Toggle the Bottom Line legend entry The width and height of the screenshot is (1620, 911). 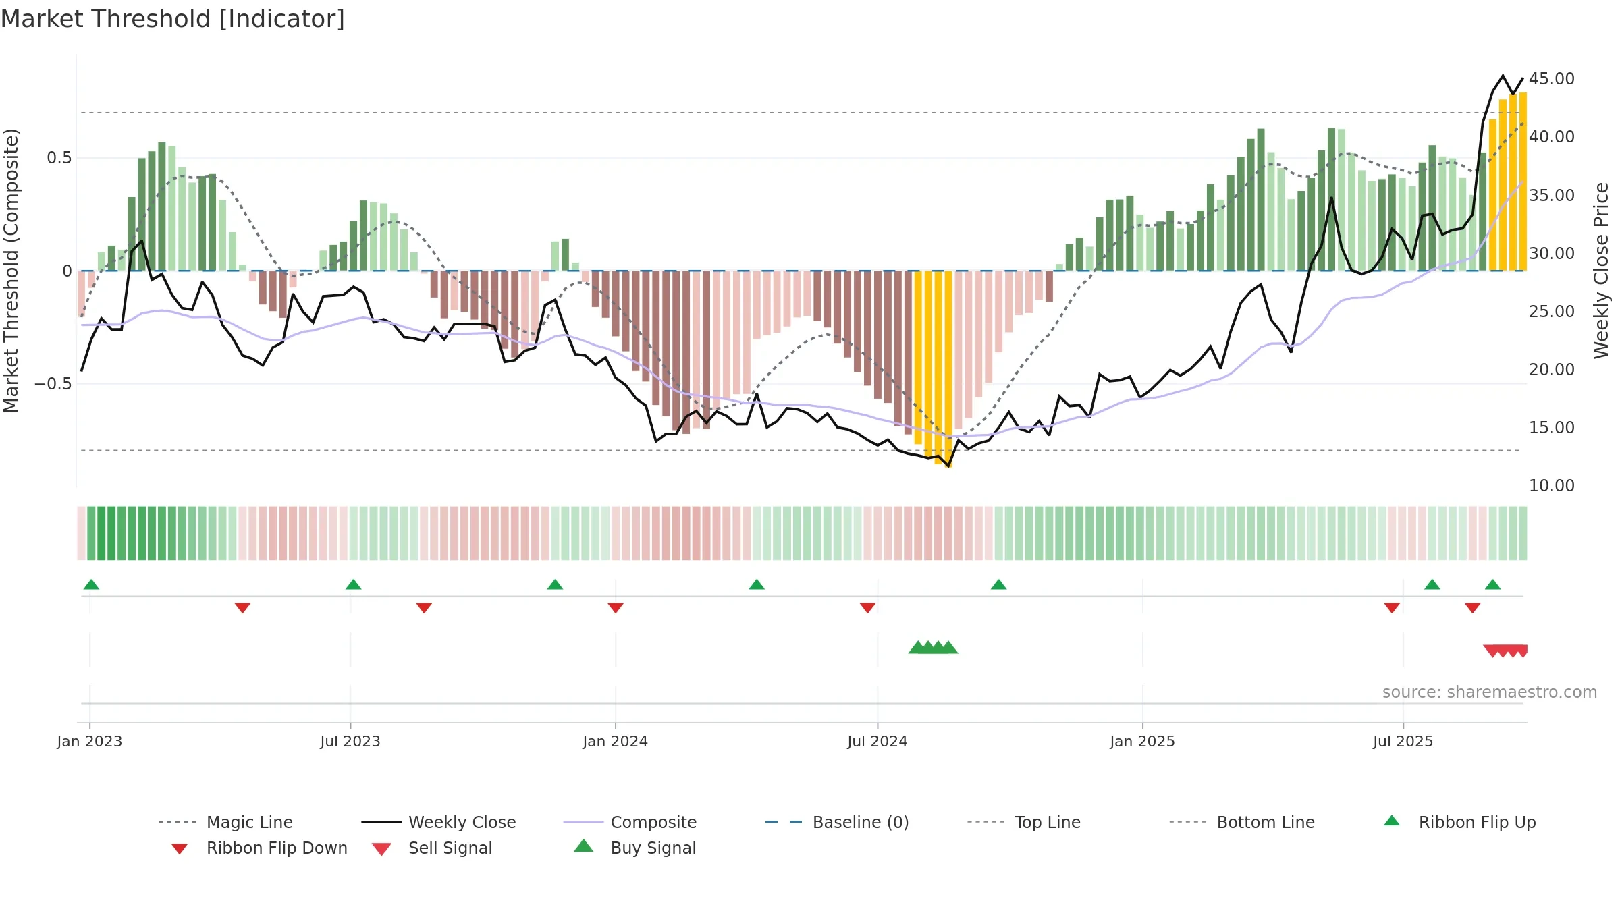(1242, 822)
